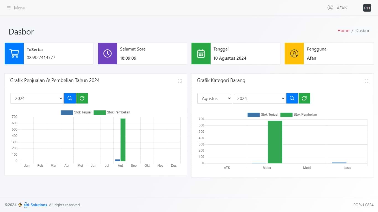Search the category chart by month

coord(292,98)
